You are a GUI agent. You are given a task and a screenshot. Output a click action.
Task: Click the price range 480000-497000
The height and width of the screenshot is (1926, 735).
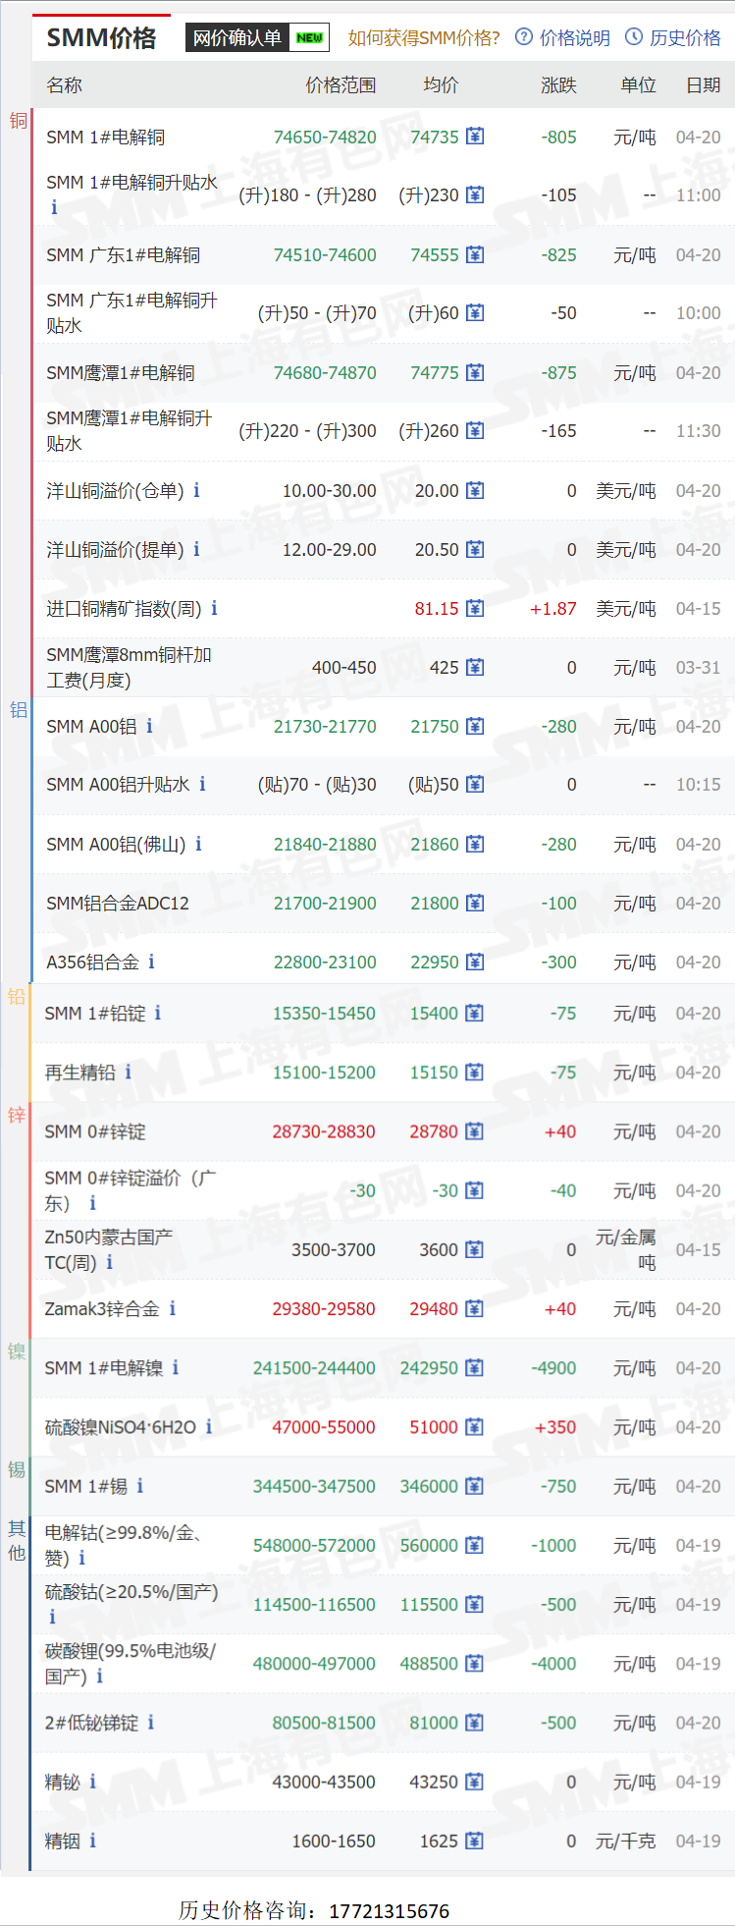tap(314, 1664)
